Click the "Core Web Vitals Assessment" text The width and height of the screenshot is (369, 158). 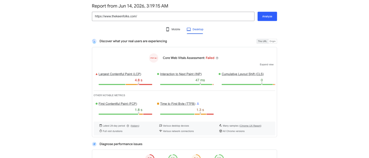(184, 58)
